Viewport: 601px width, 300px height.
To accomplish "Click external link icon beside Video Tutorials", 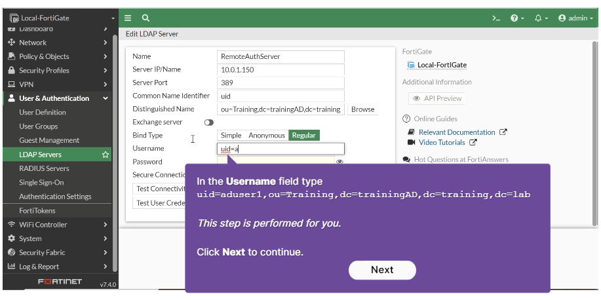I will tap(473, 143).
